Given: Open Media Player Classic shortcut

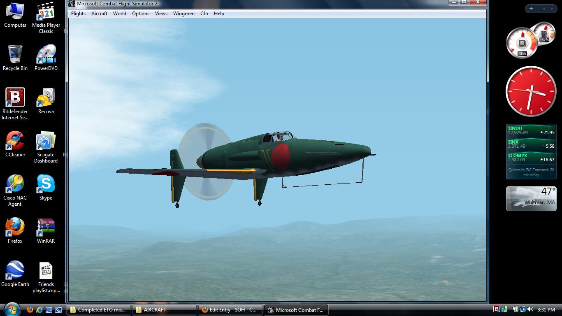Looking at the screenshot, I should [46, 12].
